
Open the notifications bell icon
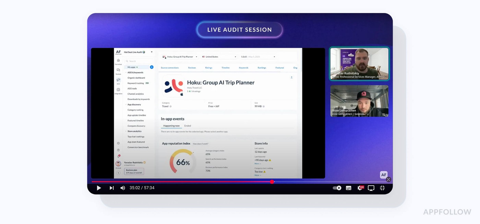tap(118, 156)
